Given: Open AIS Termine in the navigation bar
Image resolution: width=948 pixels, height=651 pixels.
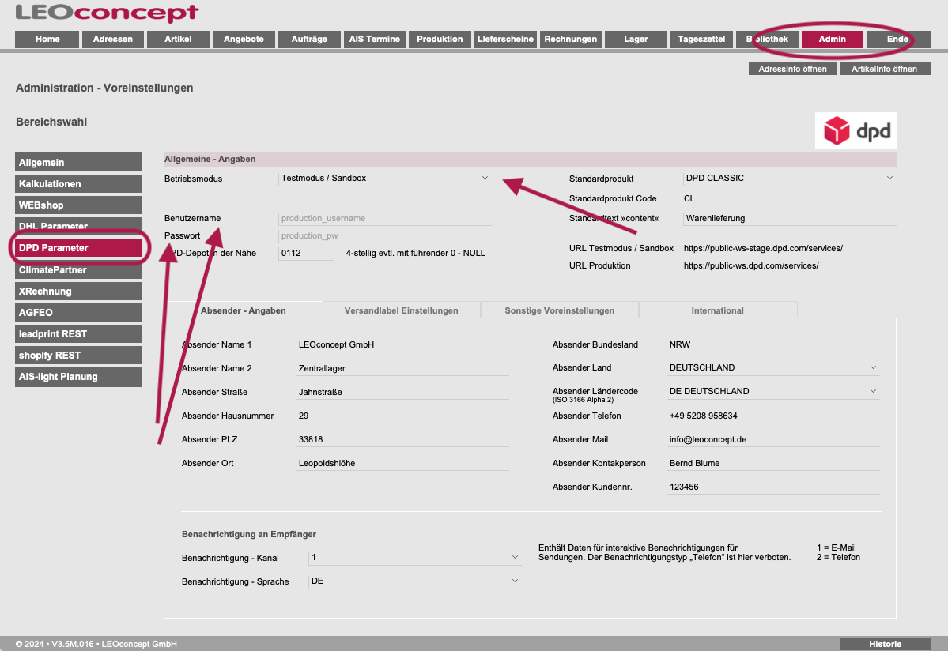Looking at the screenshot, I should point(375,40).
